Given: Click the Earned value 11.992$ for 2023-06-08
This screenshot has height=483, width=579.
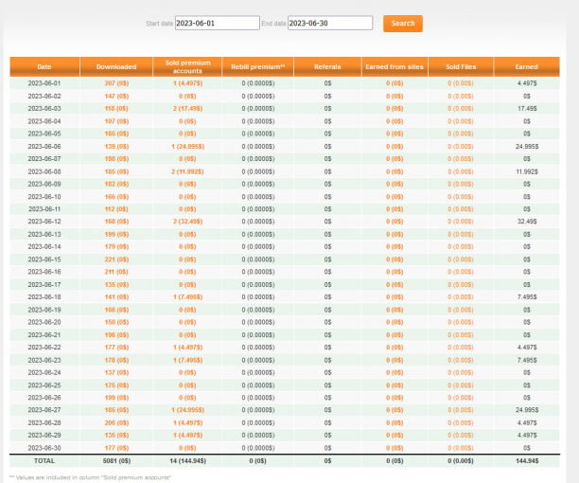Looking at the screenshot, I should pyautogui.click(x=527, y=171).
